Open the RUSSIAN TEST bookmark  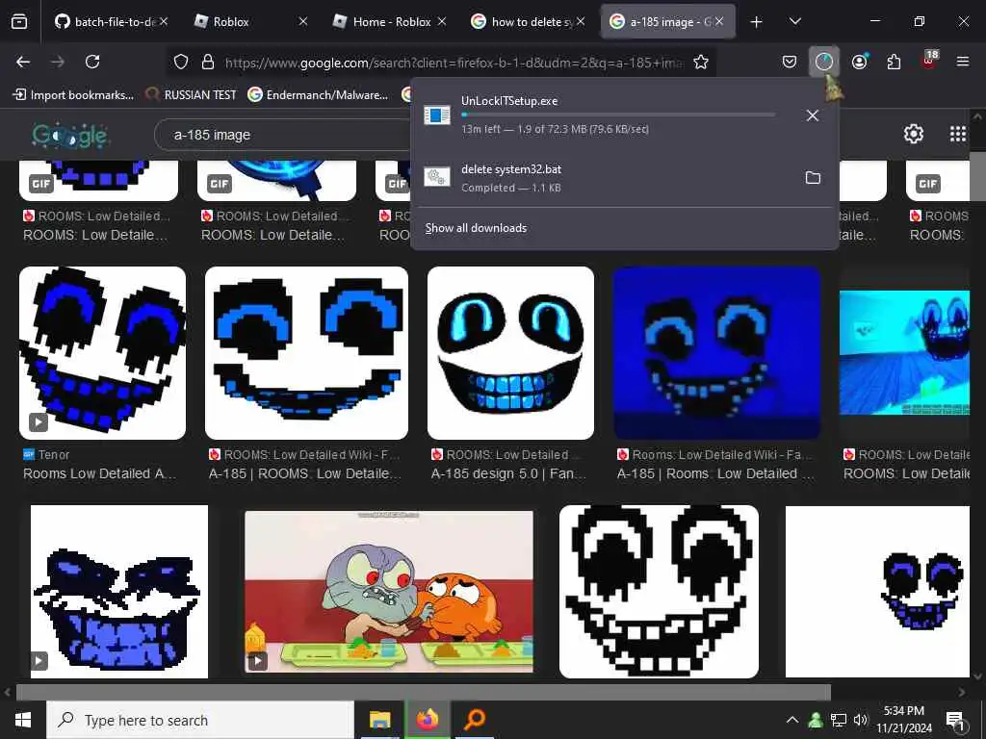tap(192, 95)
